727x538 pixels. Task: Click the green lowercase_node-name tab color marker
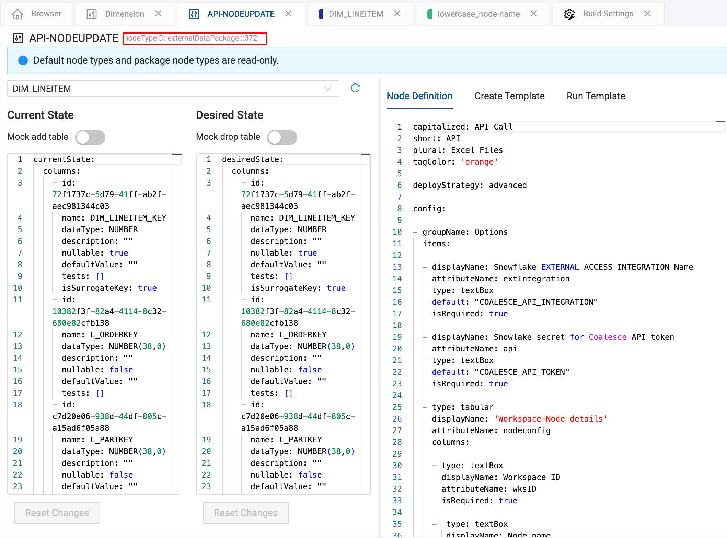pyautogui.click(x=429, y=14)
